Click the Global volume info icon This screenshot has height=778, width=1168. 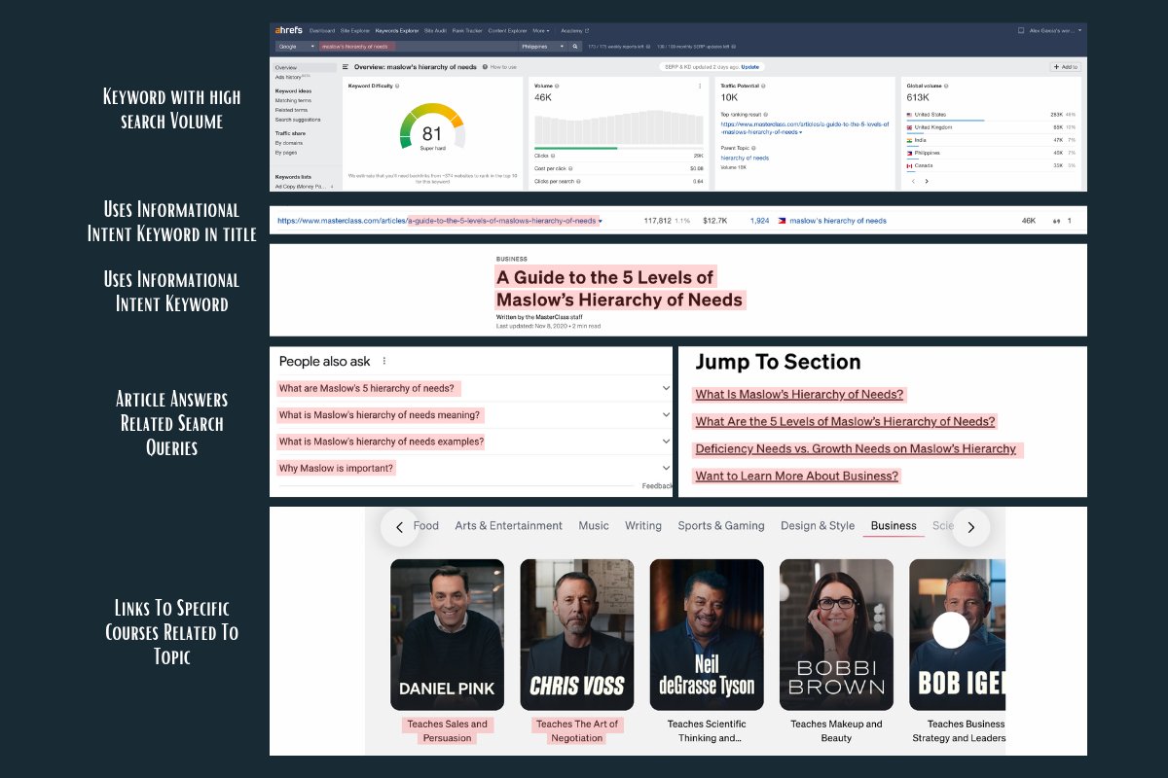point(946,86)
